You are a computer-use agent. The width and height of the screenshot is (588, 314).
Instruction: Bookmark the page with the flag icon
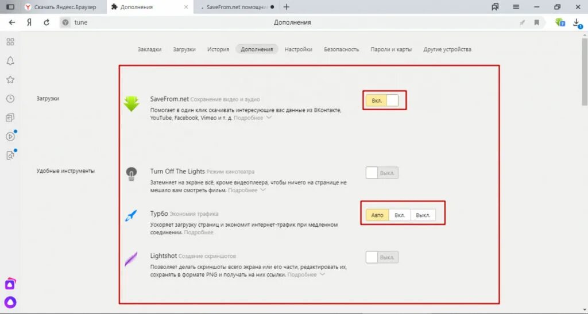[x=537, y=22]
